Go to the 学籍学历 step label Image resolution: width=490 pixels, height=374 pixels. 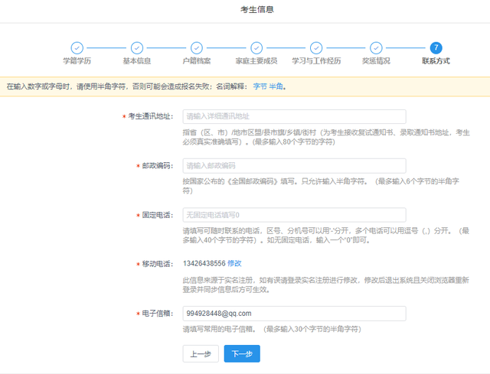[77, 61]
